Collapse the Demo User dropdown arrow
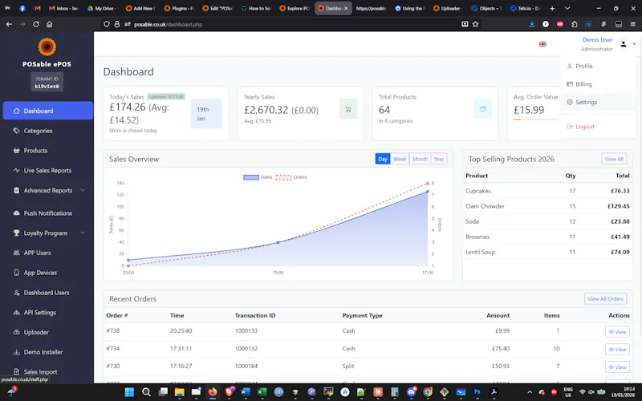 click(x=634, y=44)
